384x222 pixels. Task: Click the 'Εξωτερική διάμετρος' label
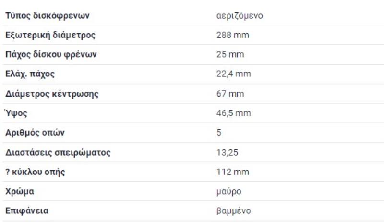pyautogui.click(x=50, y=35)
